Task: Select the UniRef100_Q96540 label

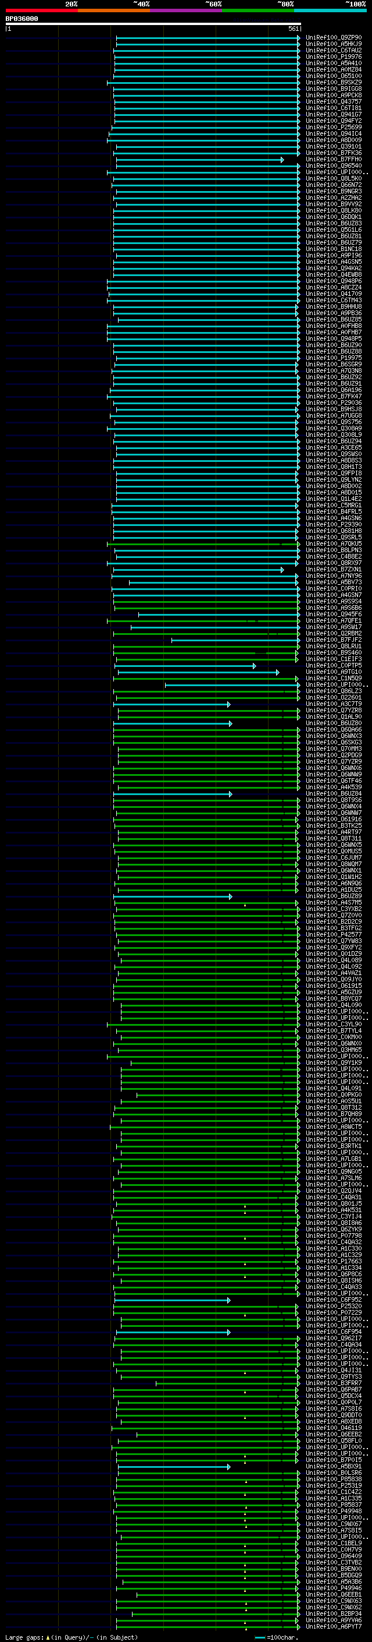Action: (x=333, y=166)
